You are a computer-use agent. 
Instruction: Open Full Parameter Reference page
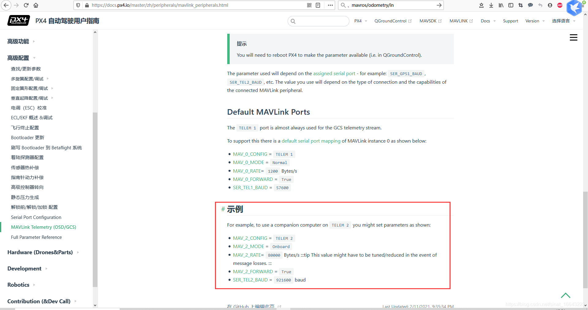tap(36, 237)
